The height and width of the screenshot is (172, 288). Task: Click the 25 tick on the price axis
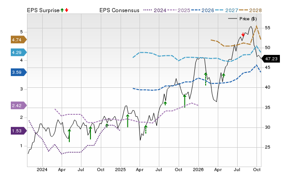point(267,147)
